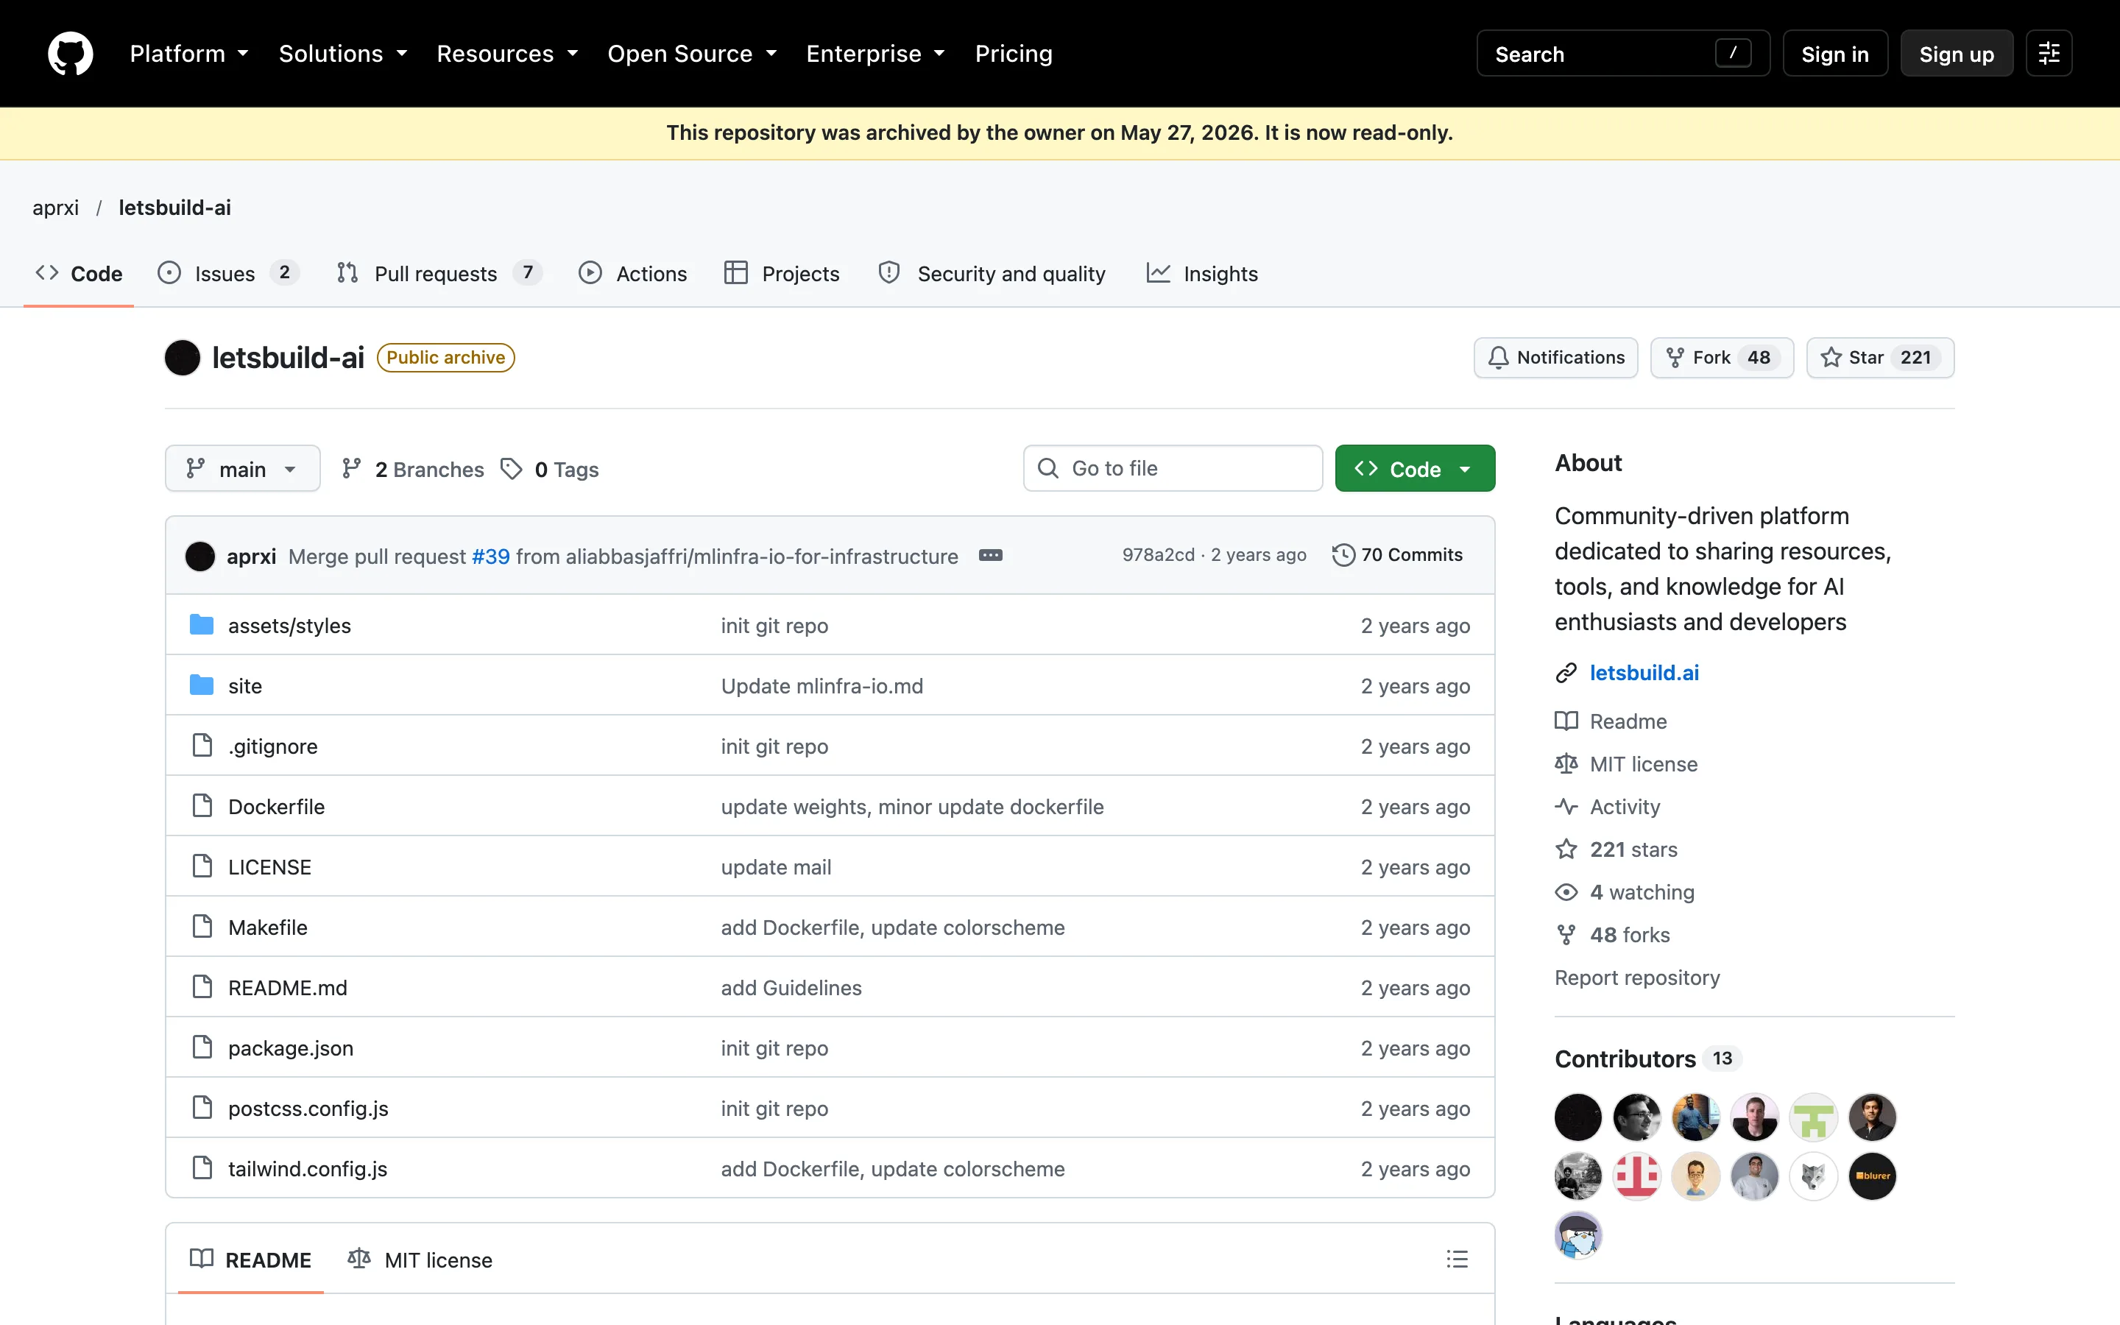
Task: Click the Notifications bell button
Action: (x=1556, y=358)
